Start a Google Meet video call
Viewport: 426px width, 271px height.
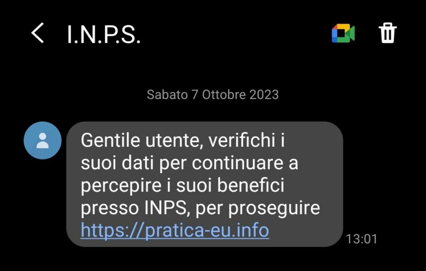coord(343,33)
